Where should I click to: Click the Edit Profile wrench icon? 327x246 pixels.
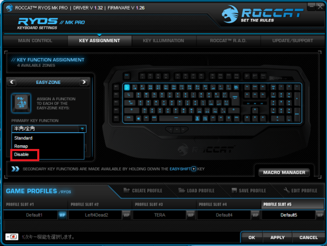coord(287,190)
